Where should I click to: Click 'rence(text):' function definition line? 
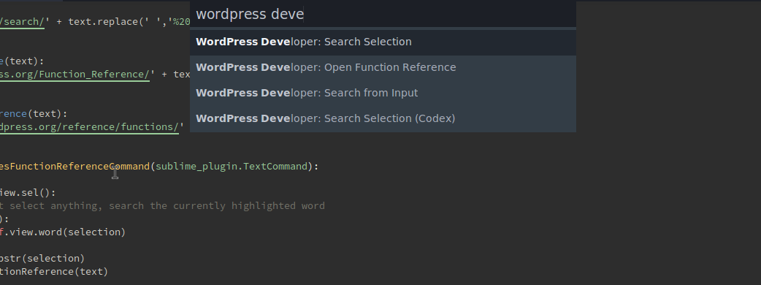[34, 113]
